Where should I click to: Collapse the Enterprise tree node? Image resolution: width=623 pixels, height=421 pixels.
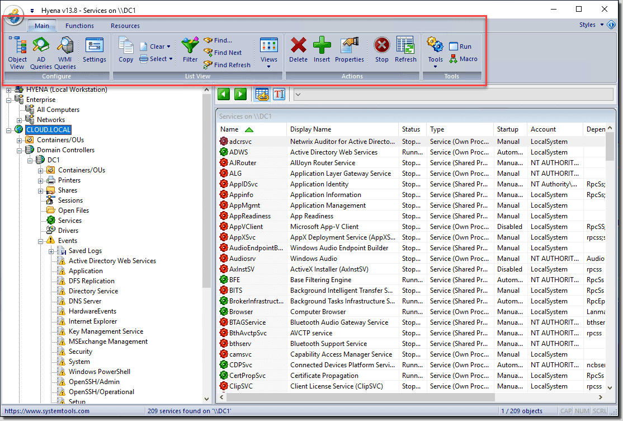[x=9, y=100]
